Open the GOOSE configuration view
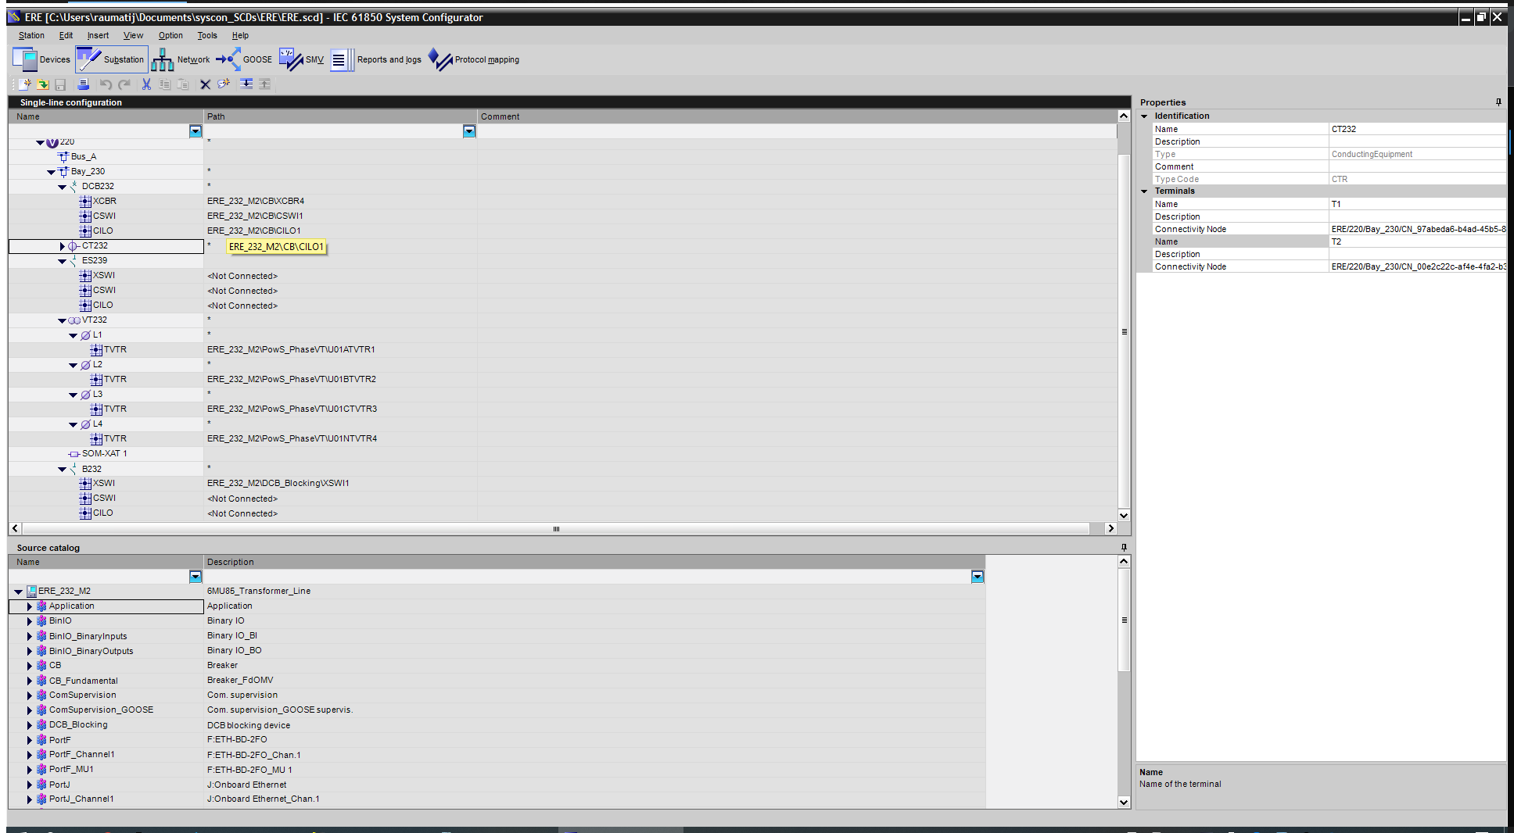 246,59
